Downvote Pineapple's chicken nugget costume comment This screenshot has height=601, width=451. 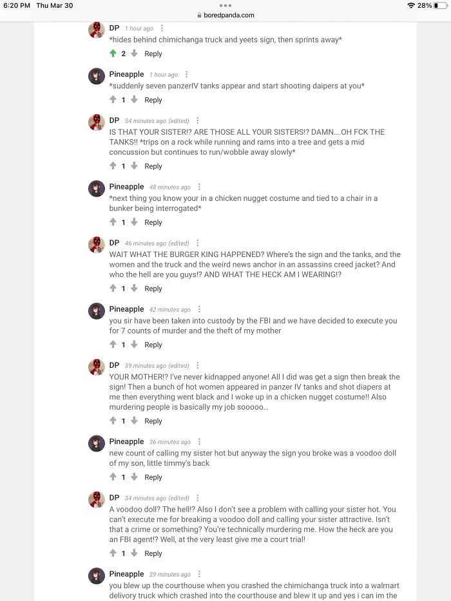(x=134, y=222)
